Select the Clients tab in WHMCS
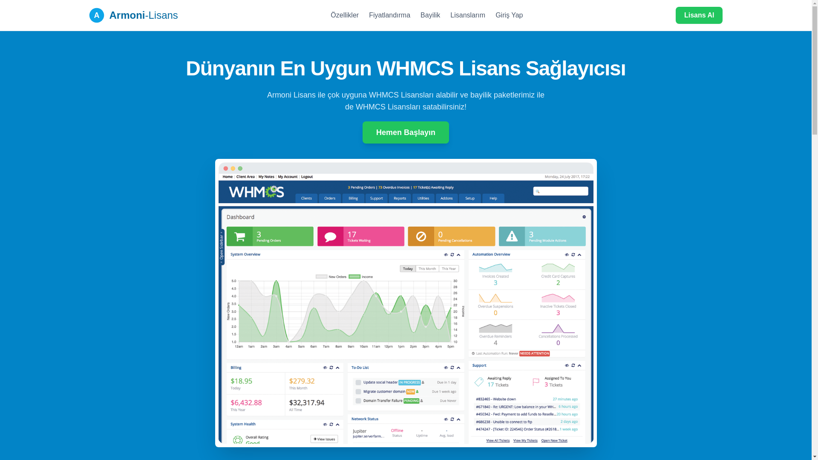Viewport: 818px width, 460px height. point(306,198)
